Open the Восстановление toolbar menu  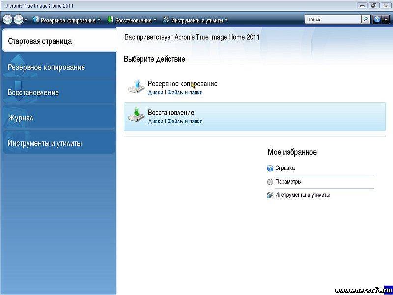(x=133, y=20)
